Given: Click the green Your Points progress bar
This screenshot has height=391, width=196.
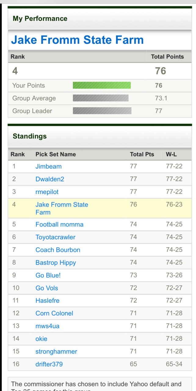Looking at the screenshot, I should [x=102, y=85].
